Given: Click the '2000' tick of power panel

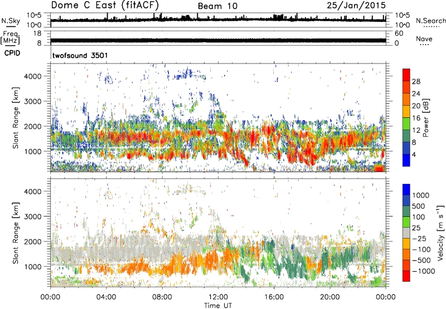Looking at the screenshot, I should pos(33,126).
